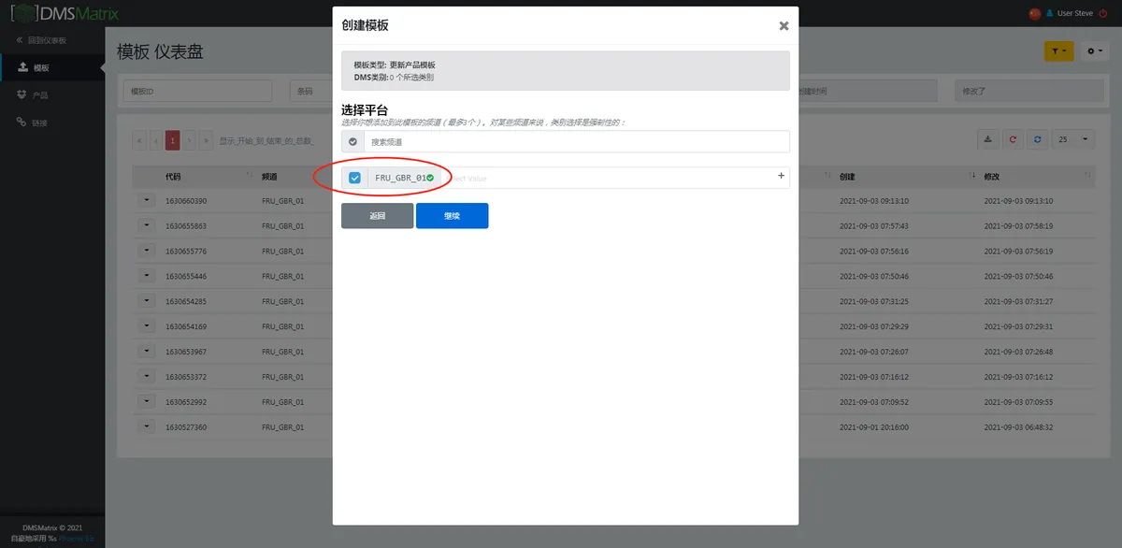Go to last page with double-right arrow
Viewport: 1122px width, 548px height.
[207, 140]
